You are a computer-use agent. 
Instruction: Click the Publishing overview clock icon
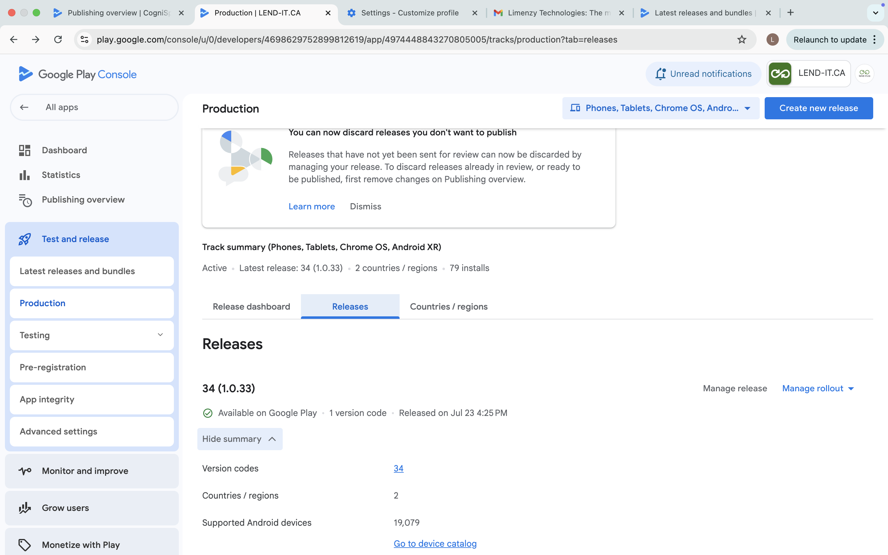(25, 200)
